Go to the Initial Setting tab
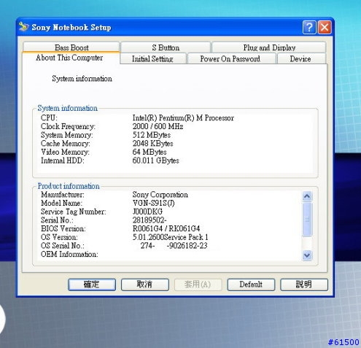The image size is (361, 348). tap(152, 58)
